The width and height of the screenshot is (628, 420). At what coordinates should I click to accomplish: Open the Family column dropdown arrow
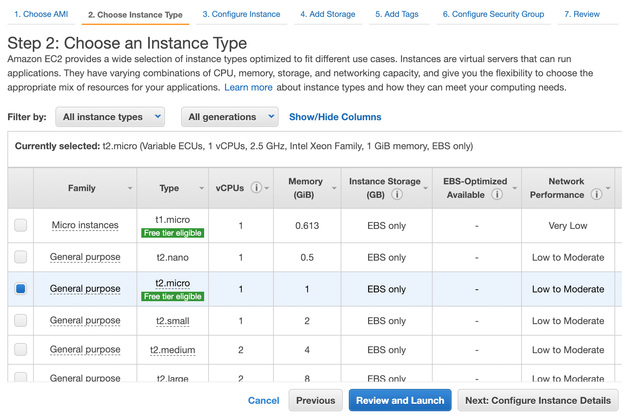tap(130, 188)
